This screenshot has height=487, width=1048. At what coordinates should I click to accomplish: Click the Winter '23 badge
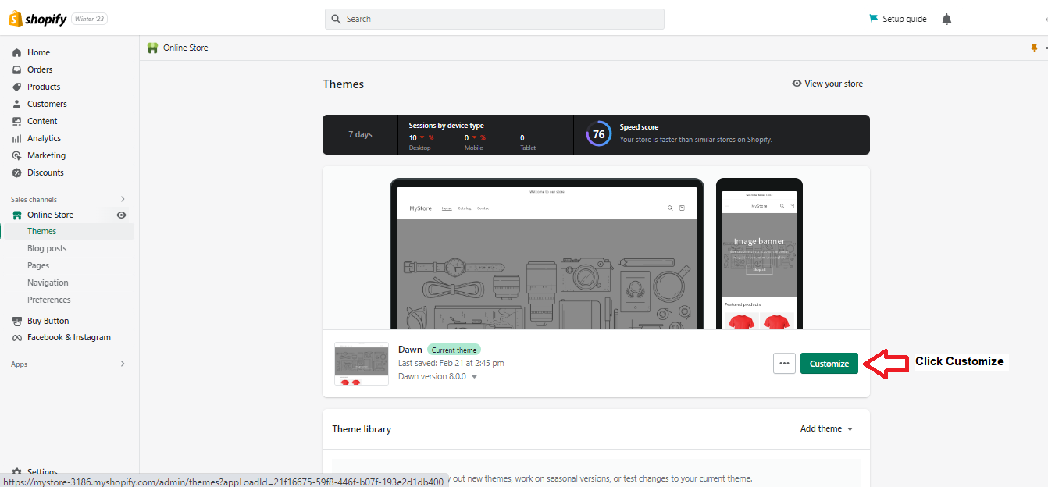(89, 19)
